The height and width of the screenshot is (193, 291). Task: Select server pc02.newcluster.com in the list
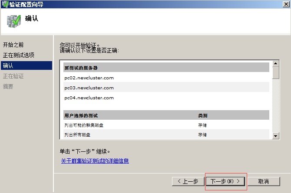tap(89, 78)
